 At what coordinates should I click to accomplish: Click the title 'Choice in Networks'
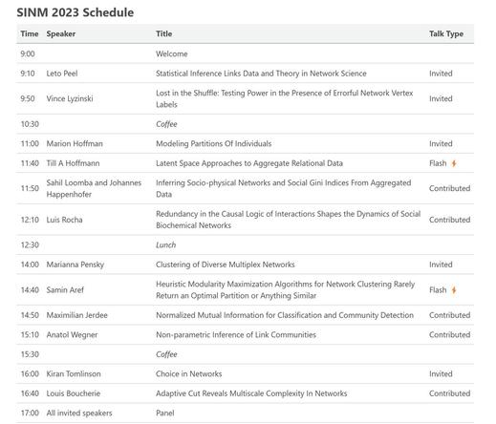click(x=189, y=374)
